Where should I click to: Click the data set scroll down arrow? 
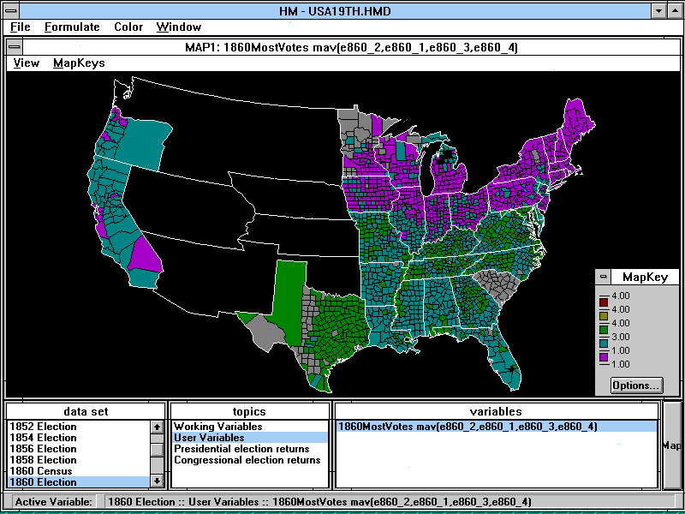(158, 481)
